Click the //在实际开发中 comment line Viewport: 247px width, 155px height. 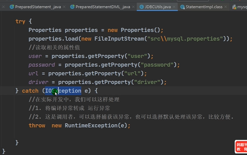click(74, 100)
